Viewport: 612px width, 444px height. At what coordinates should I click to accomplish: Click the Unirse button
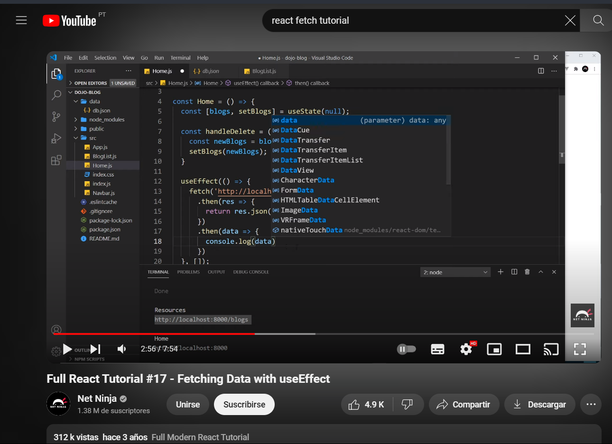188,405
